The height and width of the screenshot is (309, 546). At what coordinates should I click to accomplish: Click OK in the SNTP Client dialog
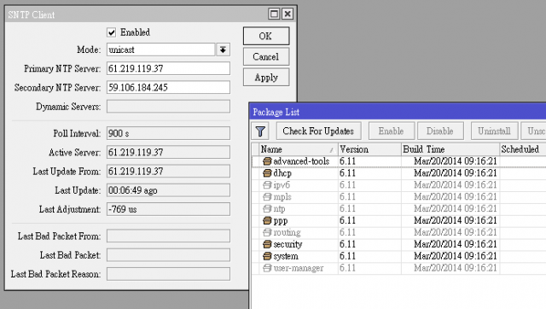266,36
